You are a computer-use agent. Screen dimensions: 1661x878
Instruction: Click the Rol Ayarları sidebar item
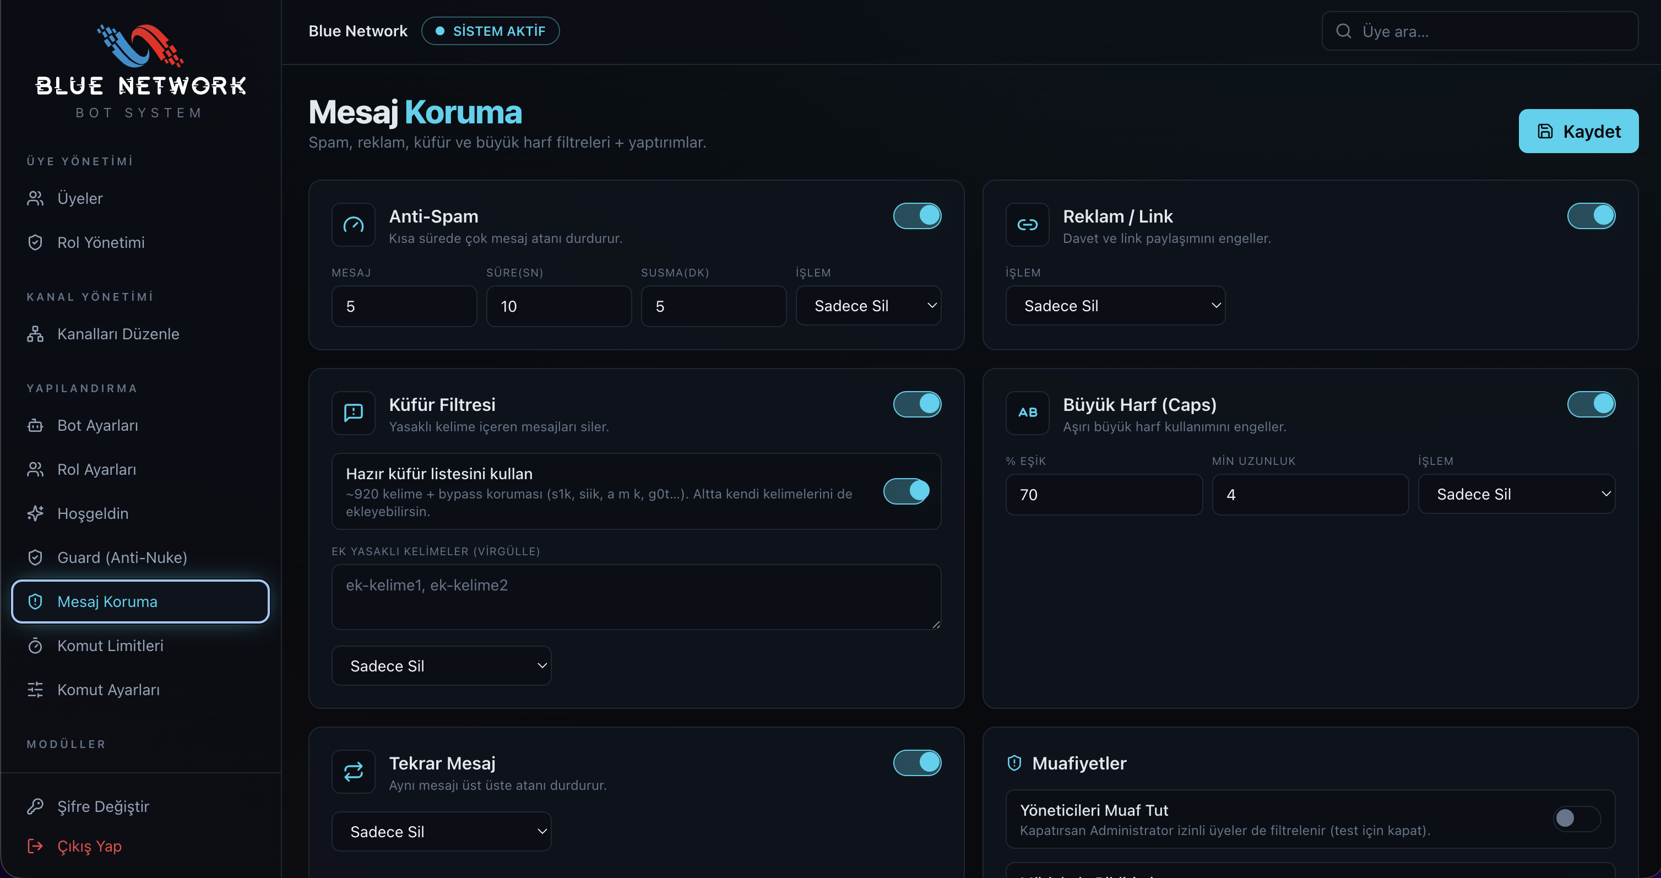140,470
